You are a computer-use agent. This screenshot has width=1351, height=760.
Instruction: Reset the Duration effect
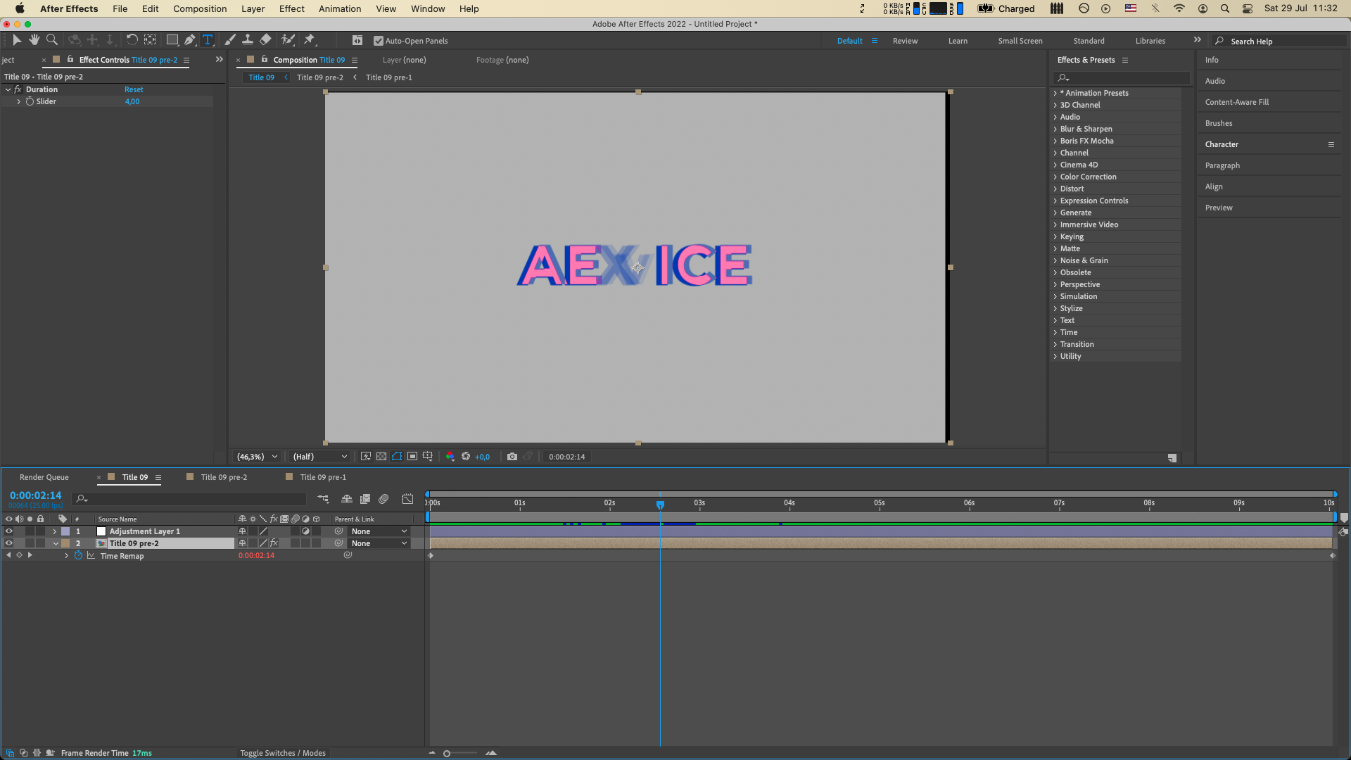click(134, 89)
